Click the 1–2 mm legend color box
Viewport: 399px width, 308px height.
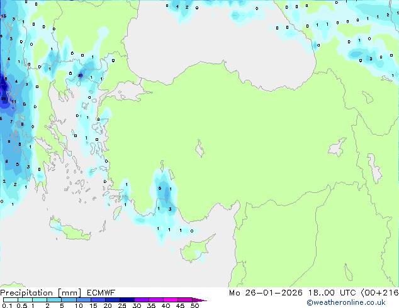click(x=40, y=300)
